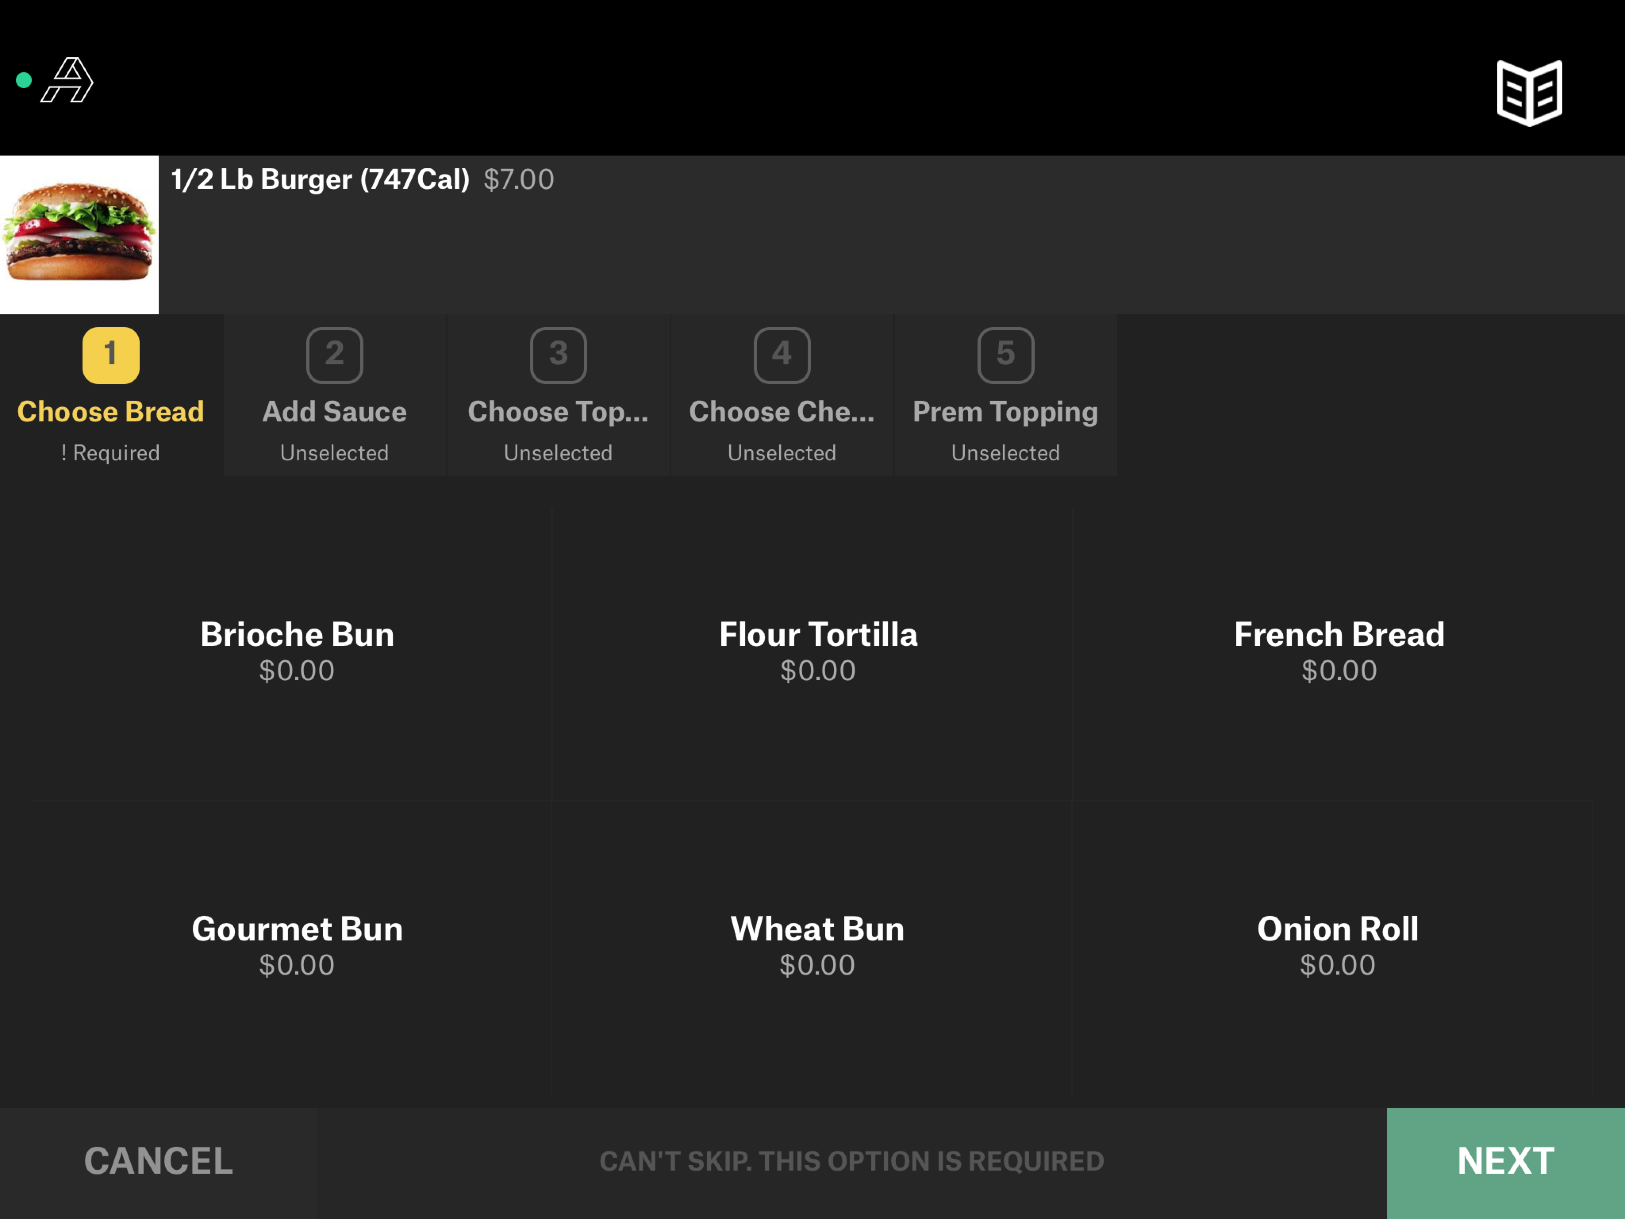Switch to the Add Sauce step

[x=334, y=412]
